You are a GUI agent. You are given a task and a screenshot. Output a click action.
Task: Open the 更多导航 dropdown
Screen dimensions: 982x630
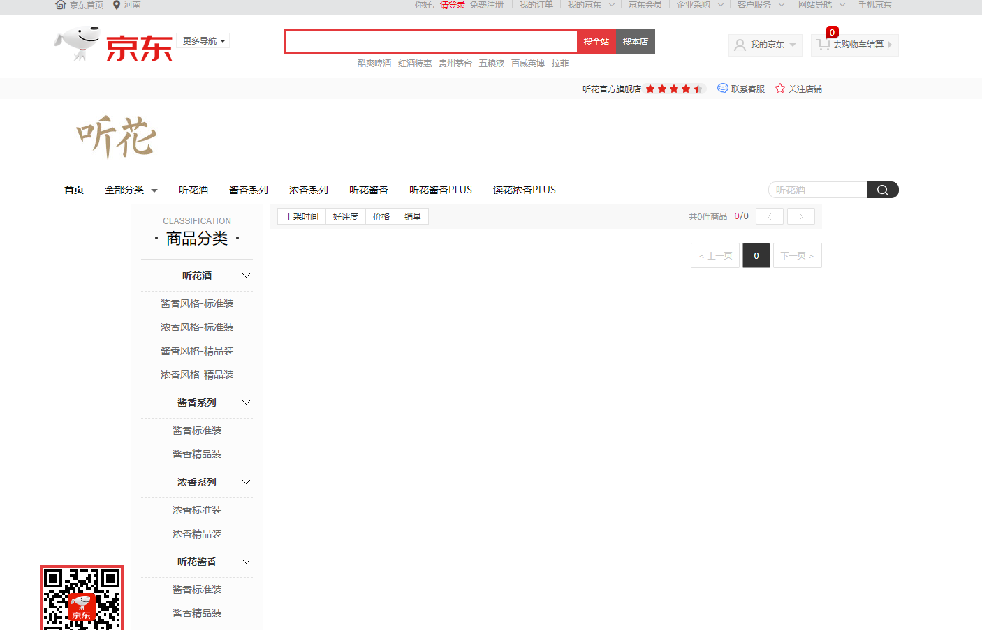pos(203,41)
